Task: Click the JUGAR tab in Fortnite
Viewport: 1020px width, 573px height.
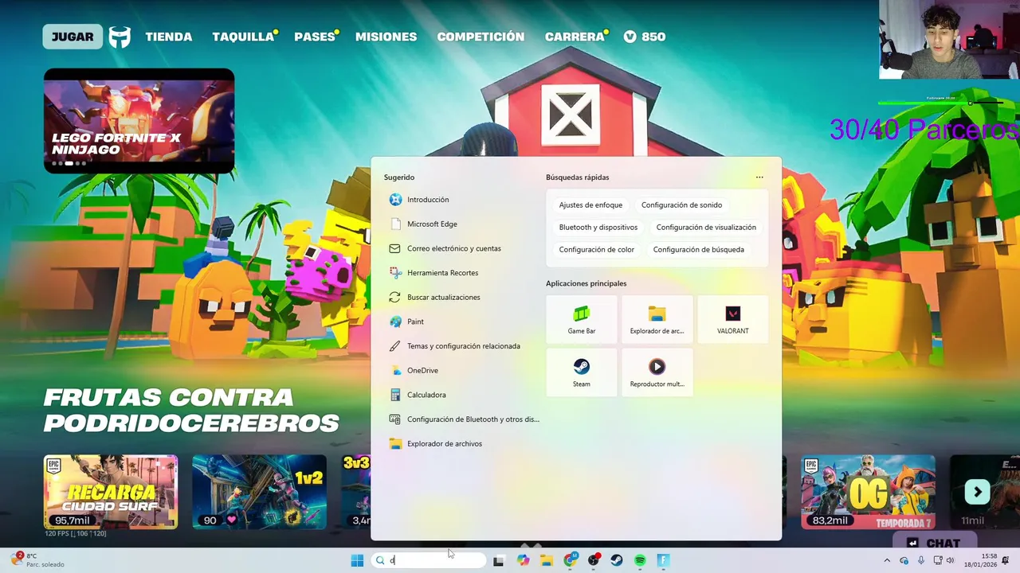Action: [x=73, y=37]
